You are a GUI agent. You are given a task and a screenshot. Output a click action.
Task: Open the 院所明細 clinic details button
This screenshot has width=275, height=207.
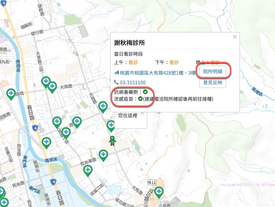pos(213,71)
